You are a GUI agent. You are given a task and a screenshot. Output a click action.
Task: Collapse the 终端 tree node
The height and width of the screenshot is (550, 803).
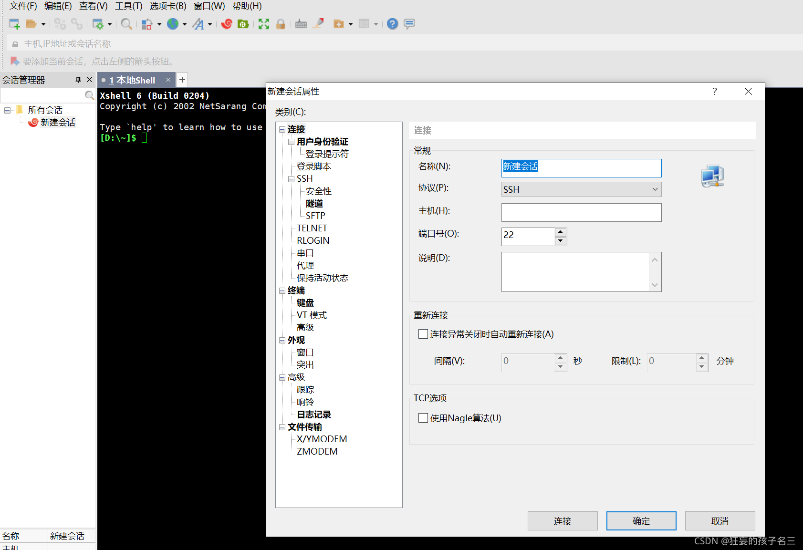click(x=282, y=291)
